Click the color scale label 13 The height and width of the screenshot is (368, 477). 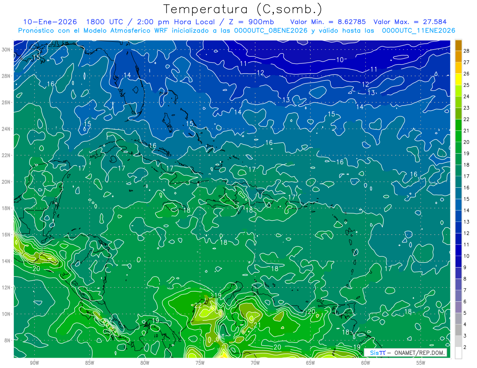tap(467, 222)
